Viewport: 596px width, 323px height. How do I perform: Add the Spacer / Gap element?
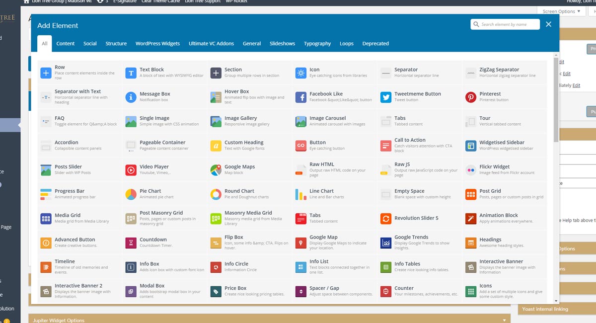tap(334, 291)
